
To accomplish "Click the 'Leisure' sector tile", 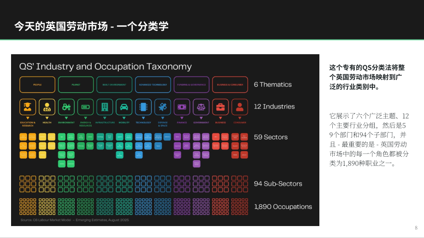I will pos(244,155).
